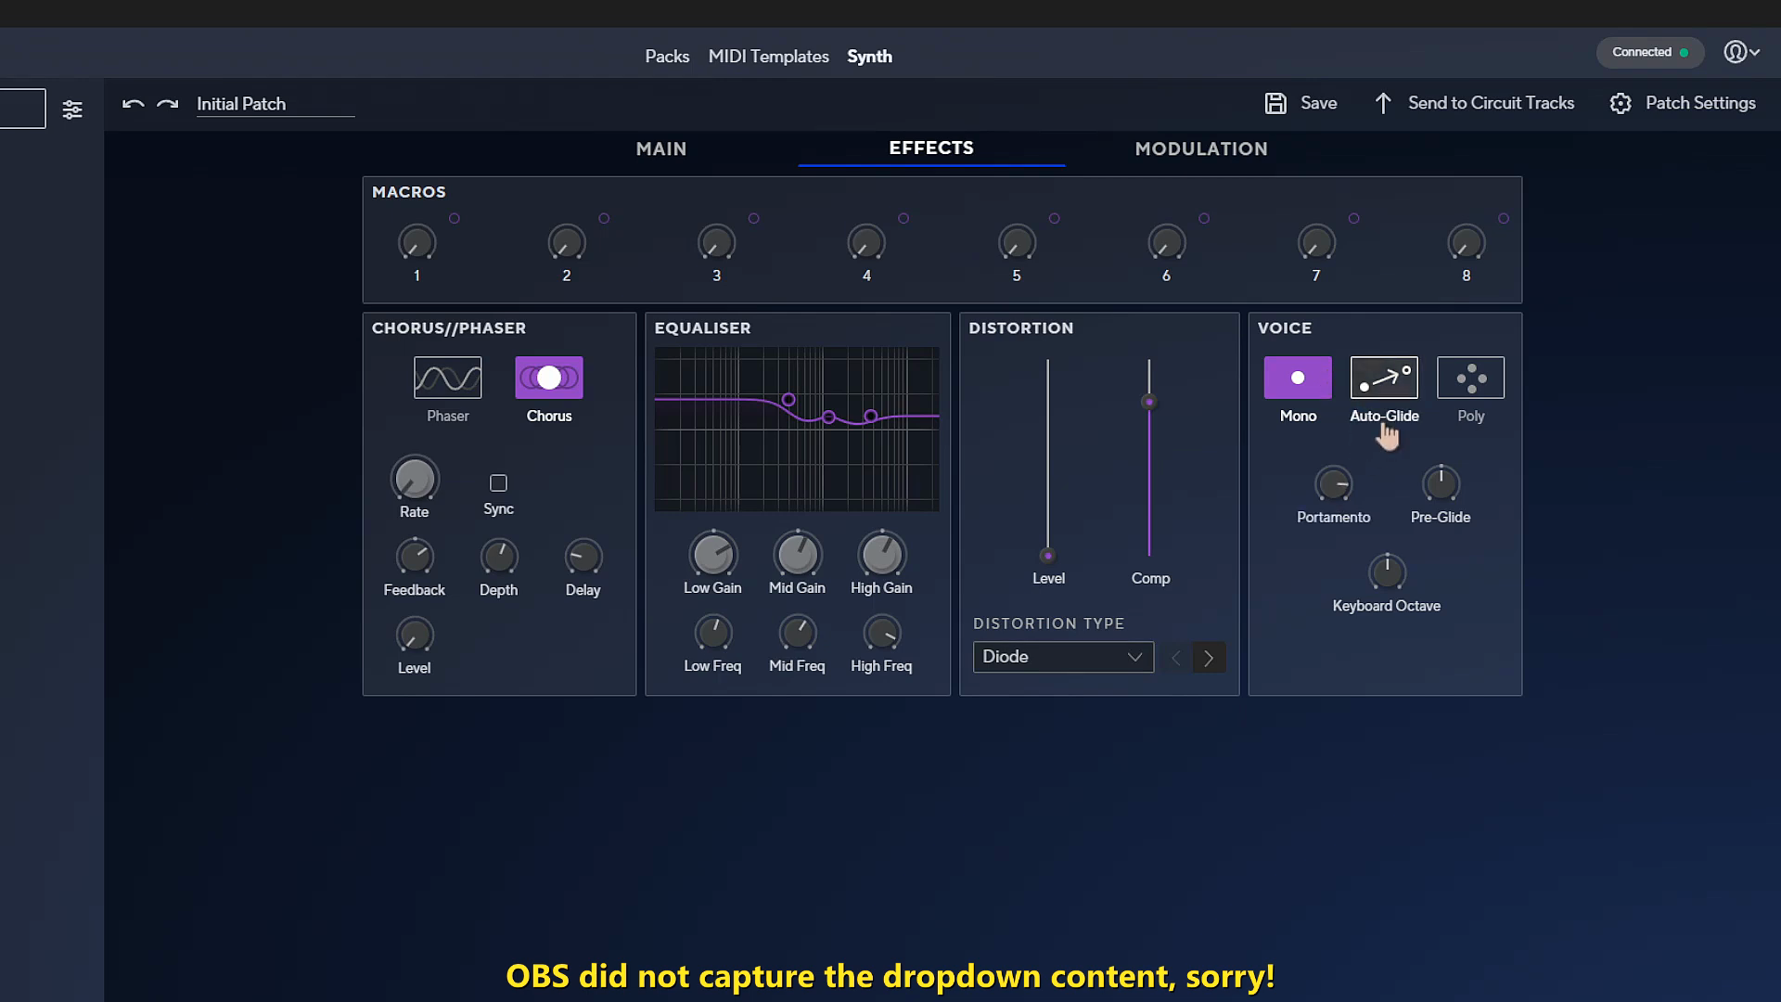Image resolution: width=1781 pixels, height=1002 pixels.
Task: Switch to the MAIN tab
Action: click(661, 148)
